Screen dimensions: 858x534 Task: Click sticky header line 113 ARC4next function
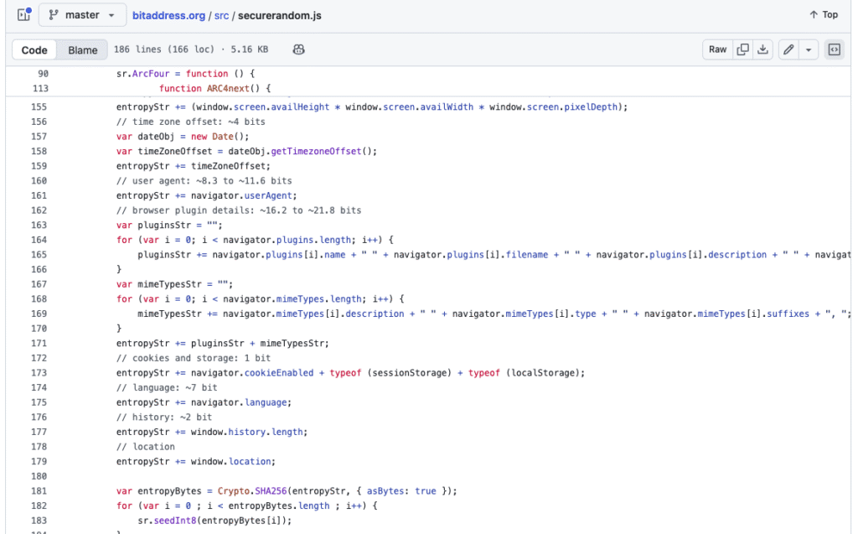214,88
